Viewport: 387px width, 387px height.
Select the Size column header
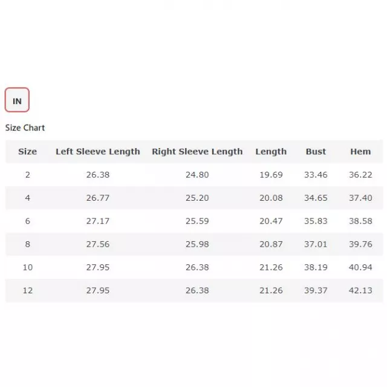click(x=27, y=152)
